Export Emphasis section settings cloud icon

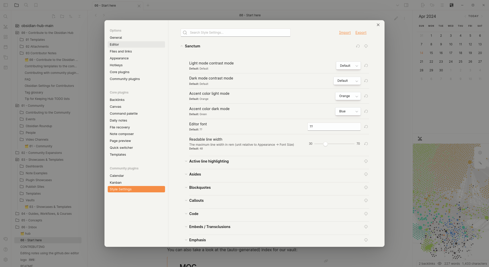tap(366, 240)
